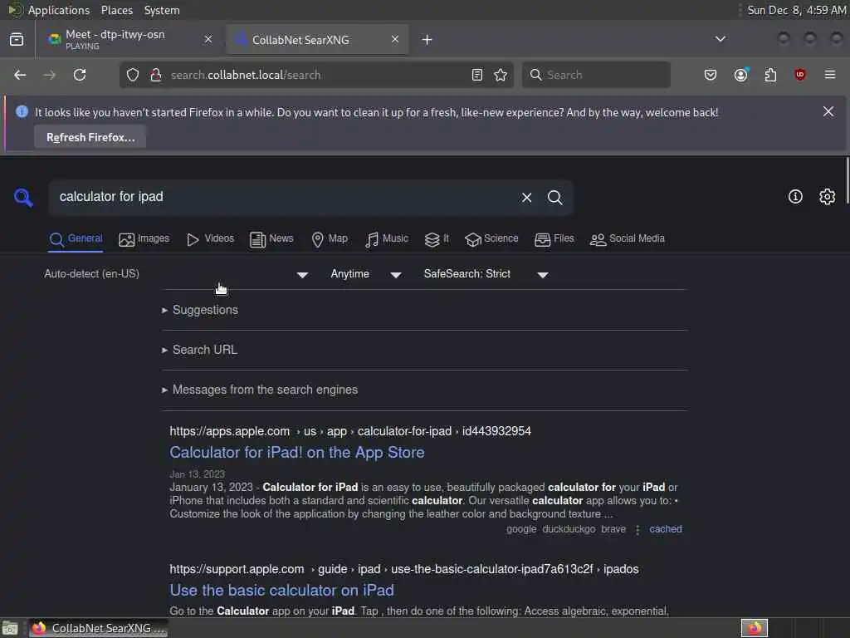Open the Pocket save icon
The width and height of the screenshot is (850, 638).
point(711,75)
